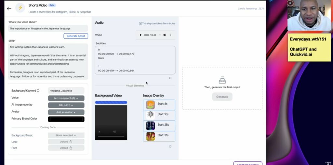This screenshot has height=165, width=333.
Task: Click inside the Script text area
Action: pos(48,61)
